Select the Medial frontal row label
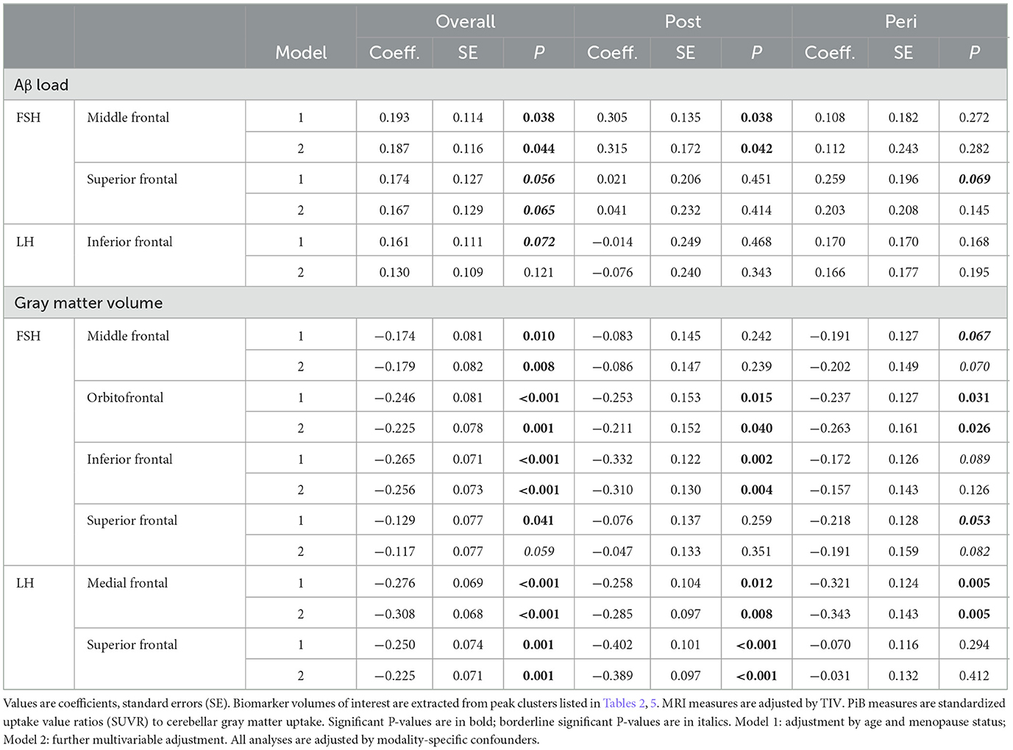1013x750 pixels. coord(127,583)
